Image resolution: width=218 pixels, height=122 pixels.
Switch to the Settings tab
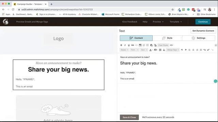pos(199,38)
